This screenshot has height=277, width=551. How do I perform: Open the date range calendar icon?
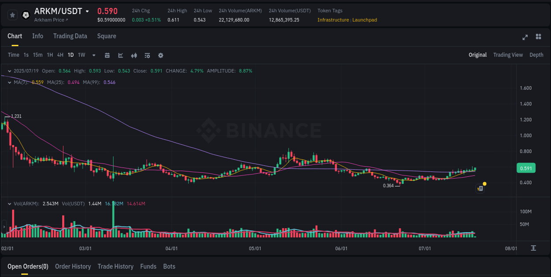(x=107, y=55)
